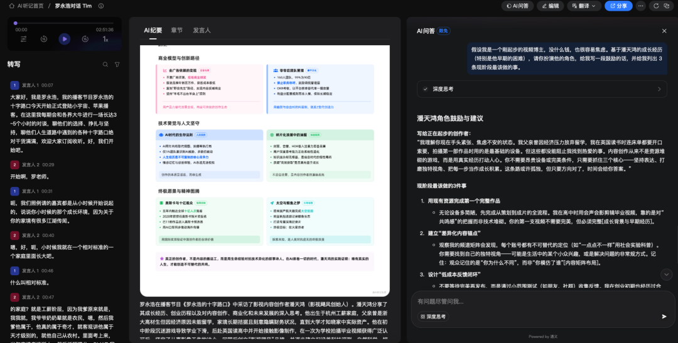Image resolution: width=678 pixels, height=343 pixels.
Task: Play the audio recording
Action: point(65,39)
